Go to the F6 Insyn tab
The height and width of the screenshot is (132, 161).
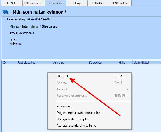tap(76, 3)
